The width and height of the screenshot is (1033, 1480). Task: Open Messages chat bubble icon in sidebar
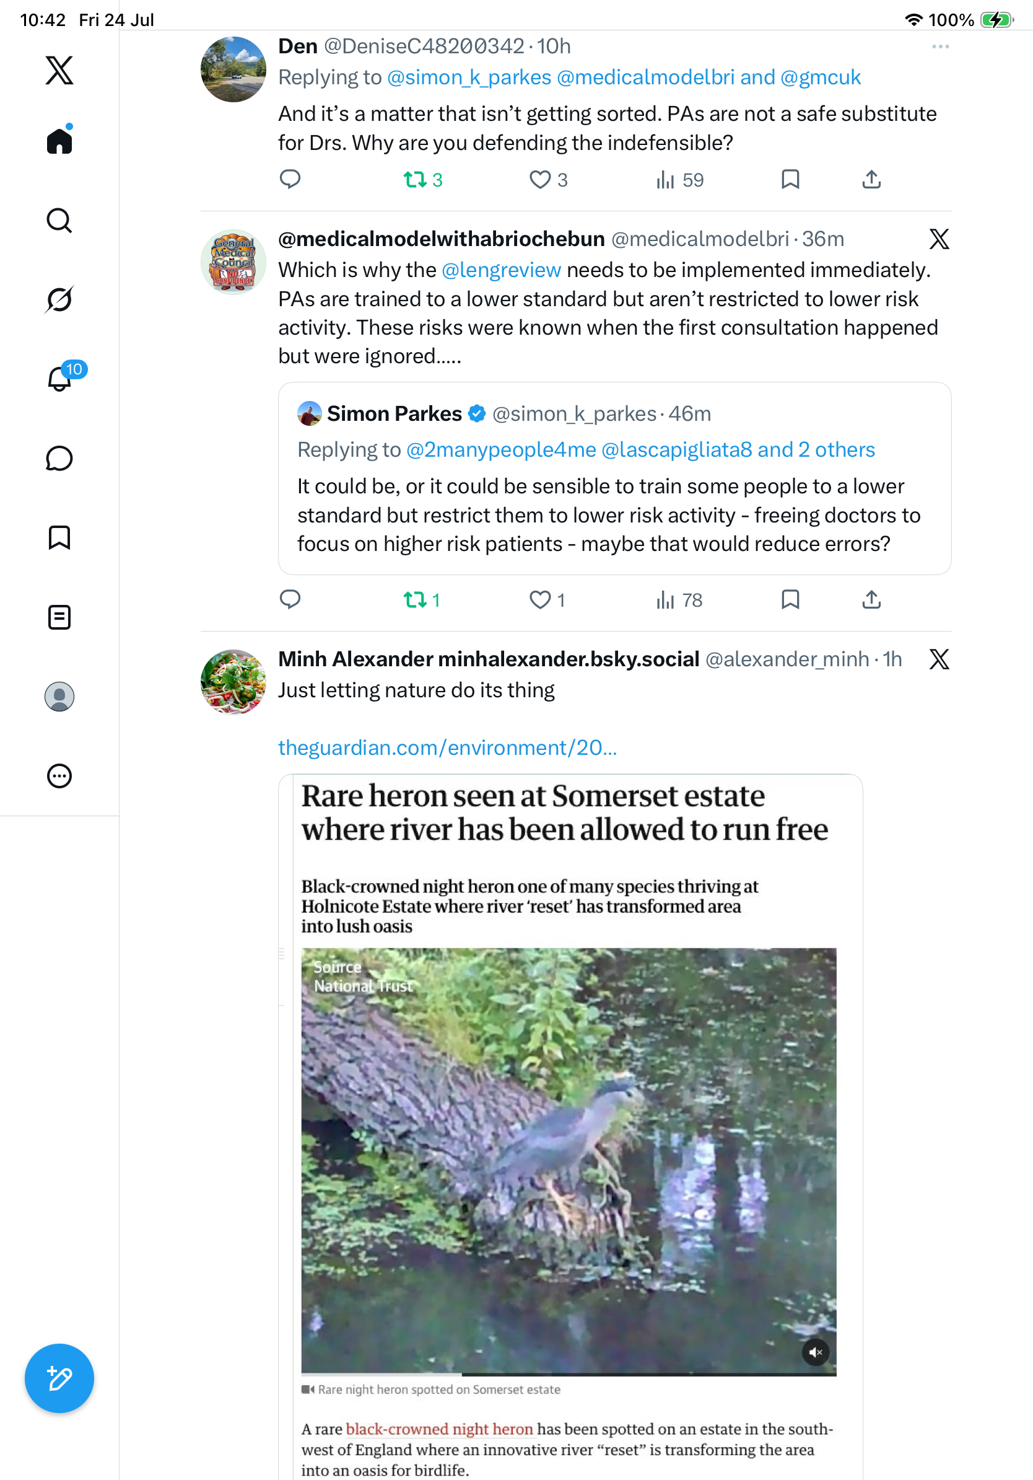pos(59,458)
